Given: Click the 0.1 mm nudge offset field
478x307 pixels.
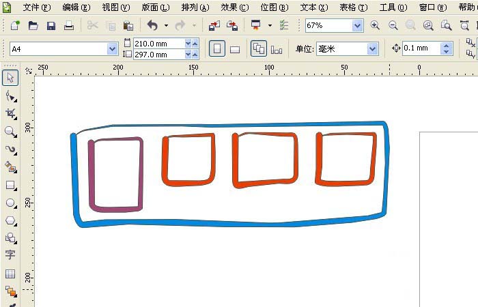Looking at the screenshot, I should point(421,48).
